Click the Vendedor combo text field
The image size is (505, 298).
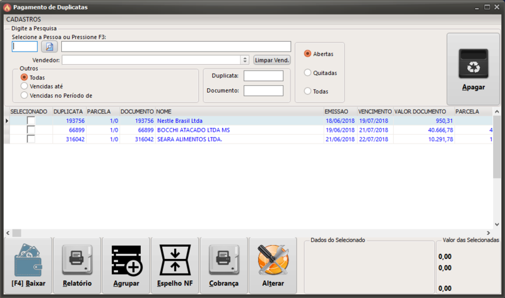point(151,60)
